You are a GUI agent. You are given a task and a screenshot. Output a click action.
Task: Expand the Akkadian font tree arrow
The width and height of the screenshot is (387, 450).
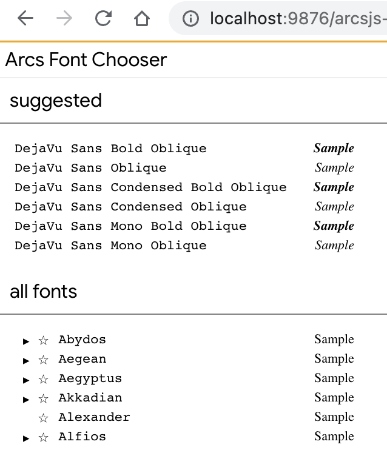(x=26, y=400)
